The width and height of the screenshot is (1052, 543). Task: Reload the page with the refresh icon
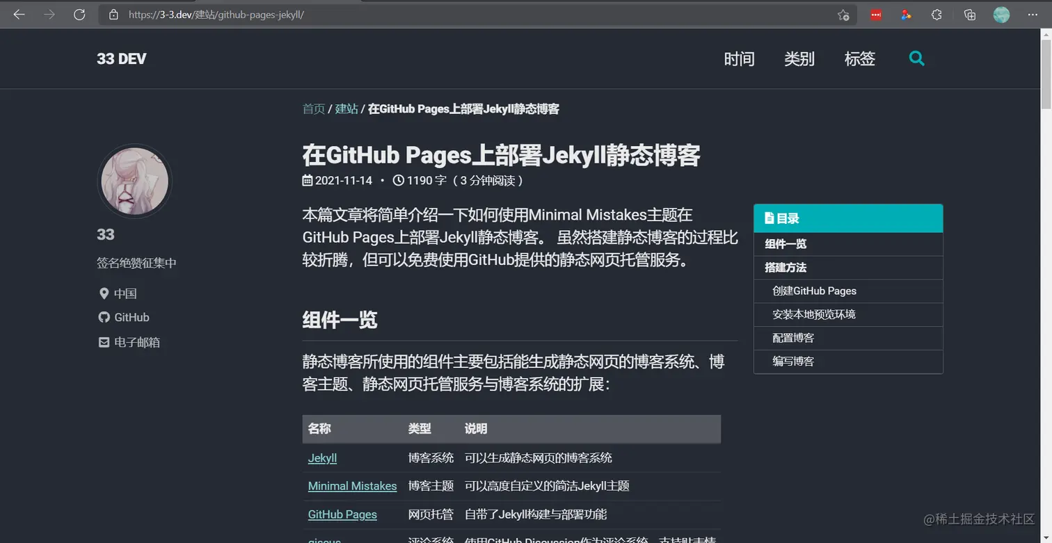pyautogui.click(x=79, y=14)
